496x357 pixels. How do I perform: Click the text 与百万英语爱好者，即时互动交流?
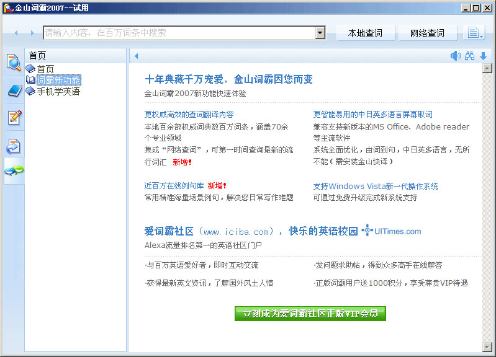click(x=202, y=265)
